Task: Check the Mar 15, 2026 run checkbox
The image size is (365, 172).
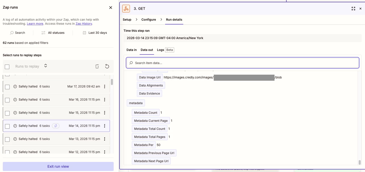Action: 7,113
